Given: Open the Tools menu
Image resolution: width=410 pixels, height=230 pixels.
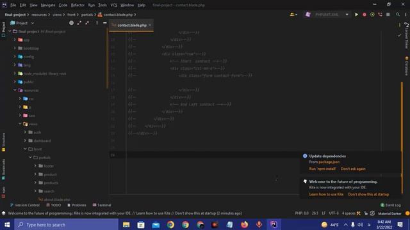Looking at the screenshot, I should pos(102,5).
